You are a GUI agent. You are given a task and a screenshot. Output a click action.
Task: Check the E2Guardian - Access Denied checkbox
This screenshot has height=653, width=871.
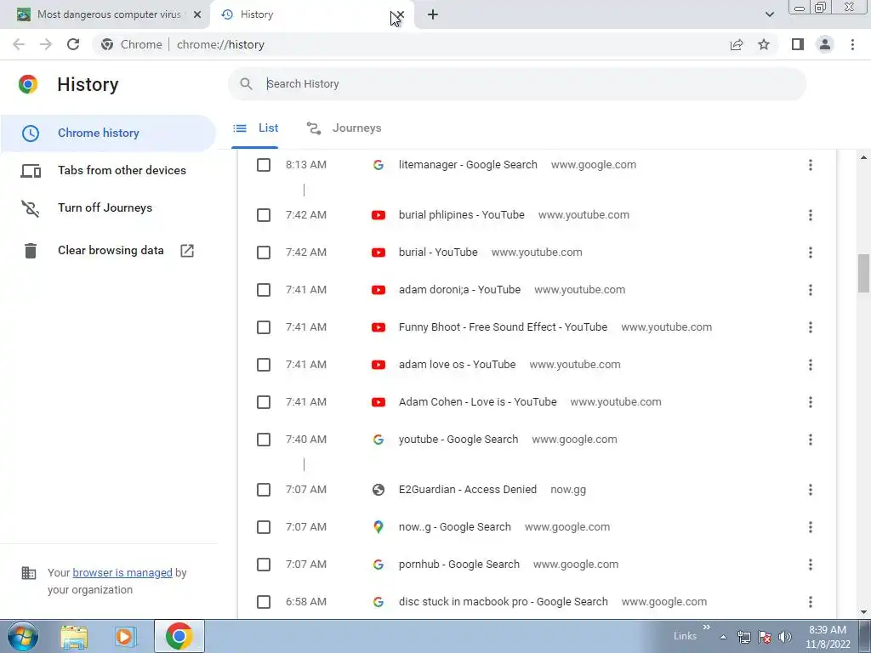pyautogui.click(x=264, y=490)
